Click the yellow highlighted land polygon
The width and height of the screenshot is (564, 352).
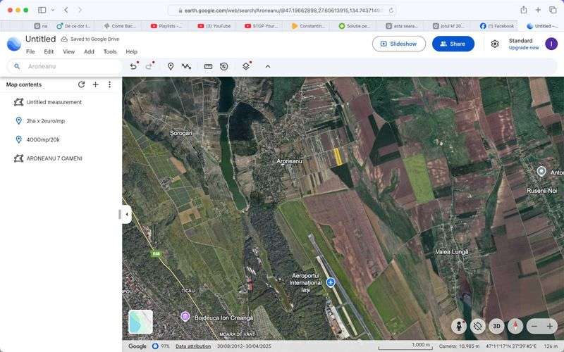(338, 157)
